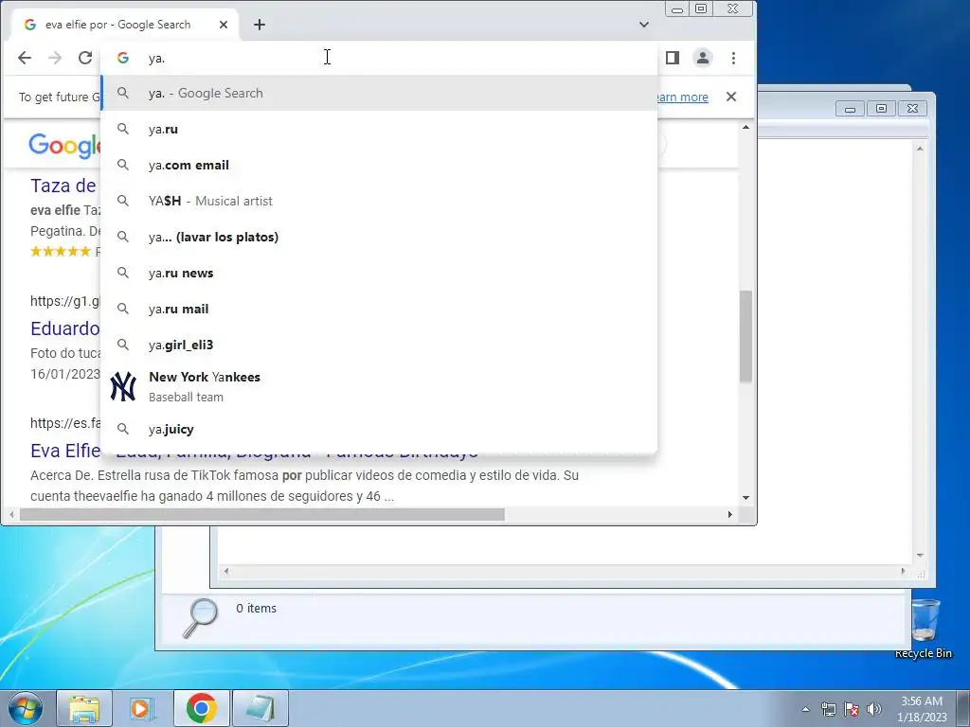
Task: Click Explorer horizontal scroll-right arrow
Action: point(903,571)
